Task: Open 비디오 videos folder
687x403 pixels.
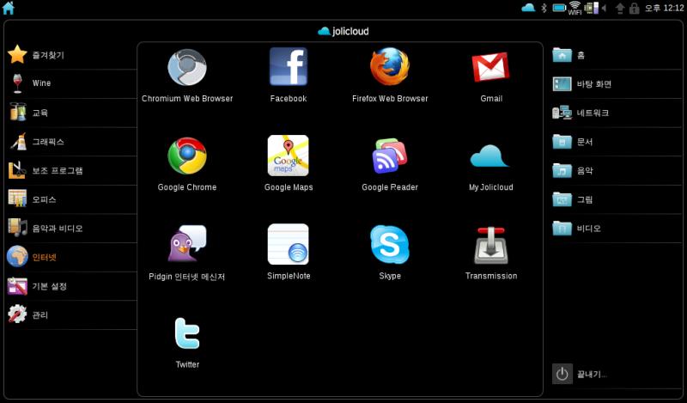Action: coord(616,229)
